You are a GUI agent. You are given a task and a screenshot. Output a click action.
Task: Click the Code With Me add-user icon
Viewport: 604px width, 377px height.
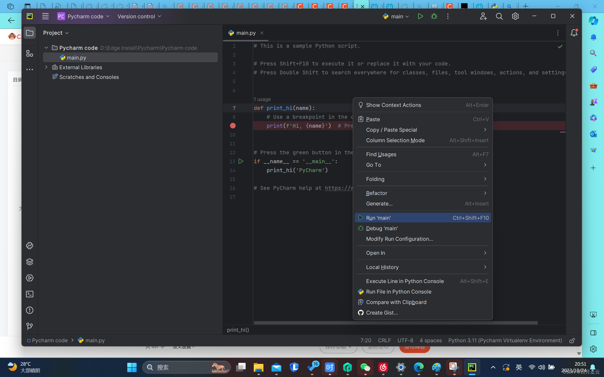point(483,16)
